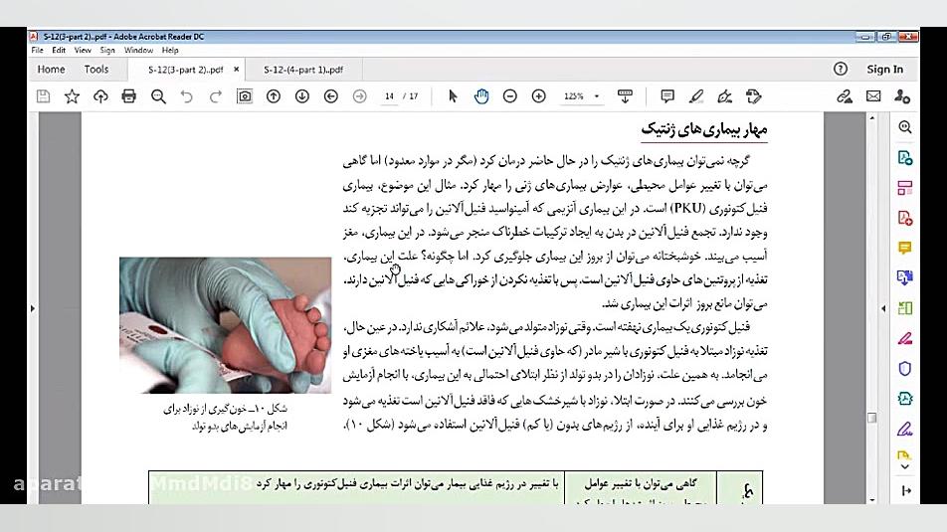Expand the tools pane with bottom arrow
947x532 pixels.
pyautogui.click(x=906, y=491)
